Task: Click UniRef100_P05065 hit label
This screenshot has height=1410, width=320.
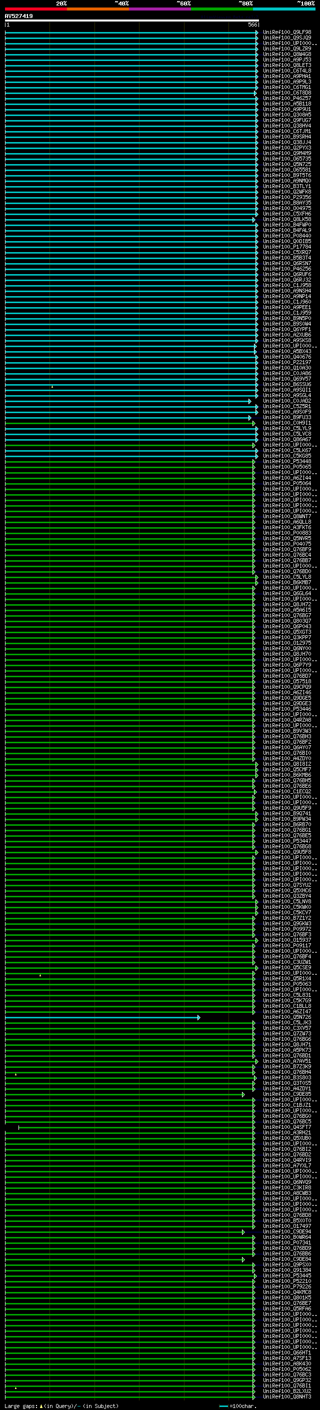Action: 287,467
